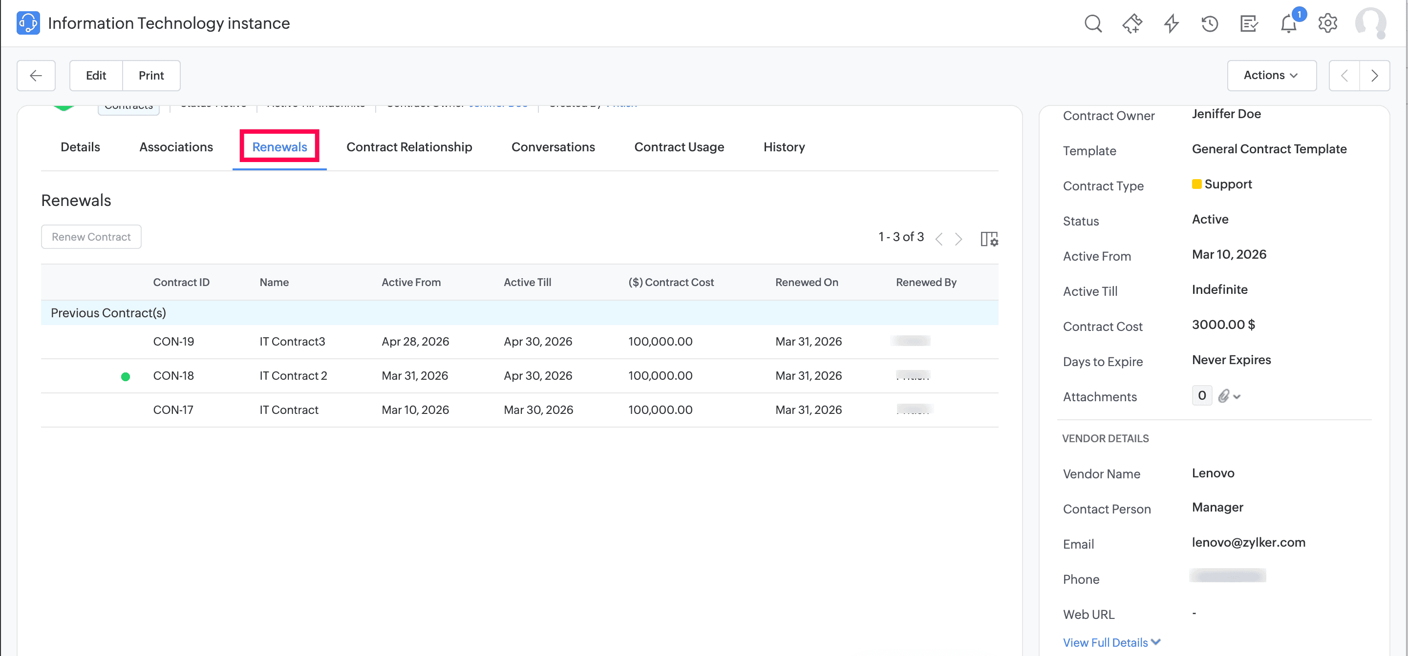Open the Contract Relationship tab
Image resolution: width=1408 pixels, height=656 pixels.
tap(409, 147)
